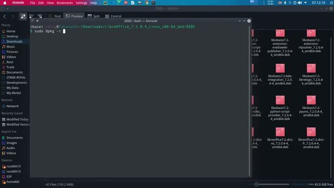
Task: Click Konsole chevron up title button
Action: coord(244,21)
